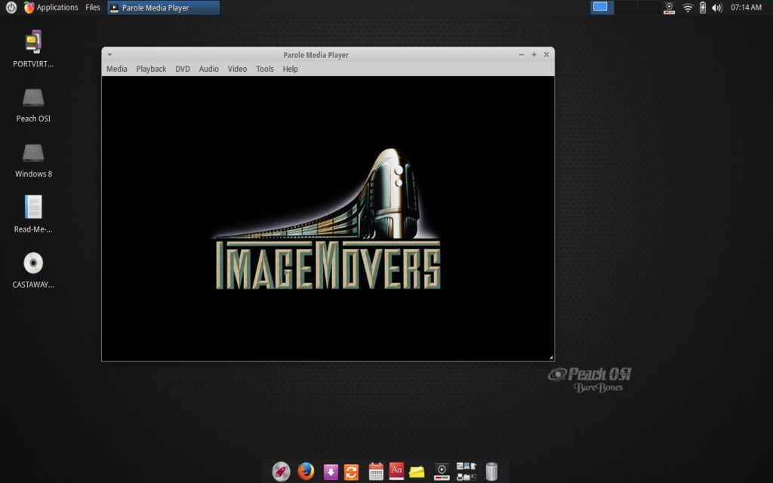Open the purple download tool in the dock
Screen dimensions: 773x483
click(330, 471)
